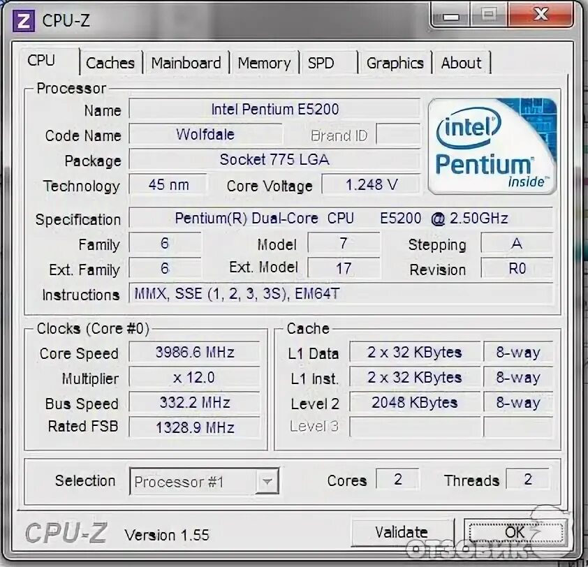Click the Revision value R0

pos(517,268)
